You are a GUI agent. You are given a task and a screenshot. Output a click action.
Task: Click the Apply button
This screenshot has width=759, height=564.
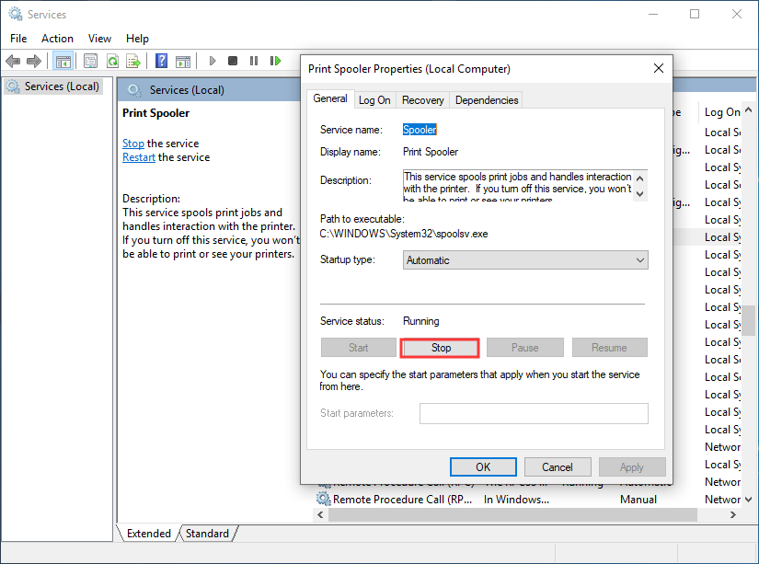tap(632, 467)
